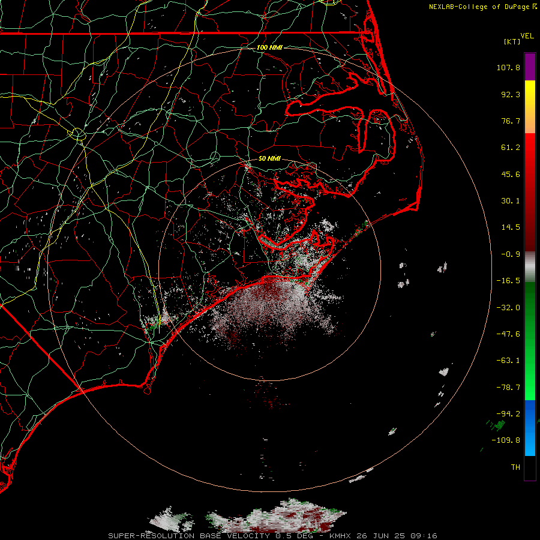Click the 76.7 velocity scale value
This screenshot has width=540, height=540.
[511, 121]
